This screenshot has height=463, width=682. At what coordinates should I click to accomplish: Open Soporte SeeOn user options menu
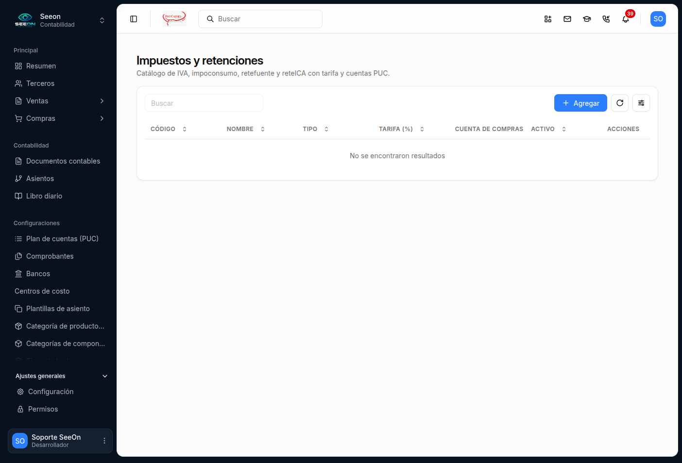(x=104, y=441)
